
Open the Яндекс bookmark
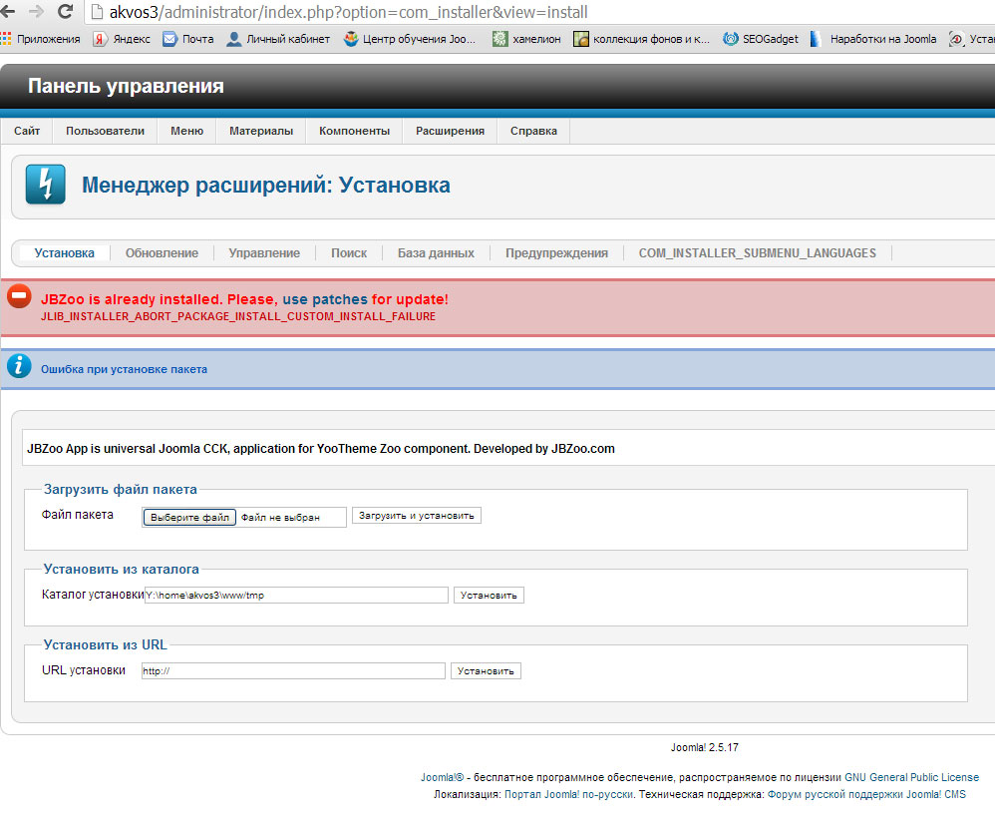click(122, 39)
